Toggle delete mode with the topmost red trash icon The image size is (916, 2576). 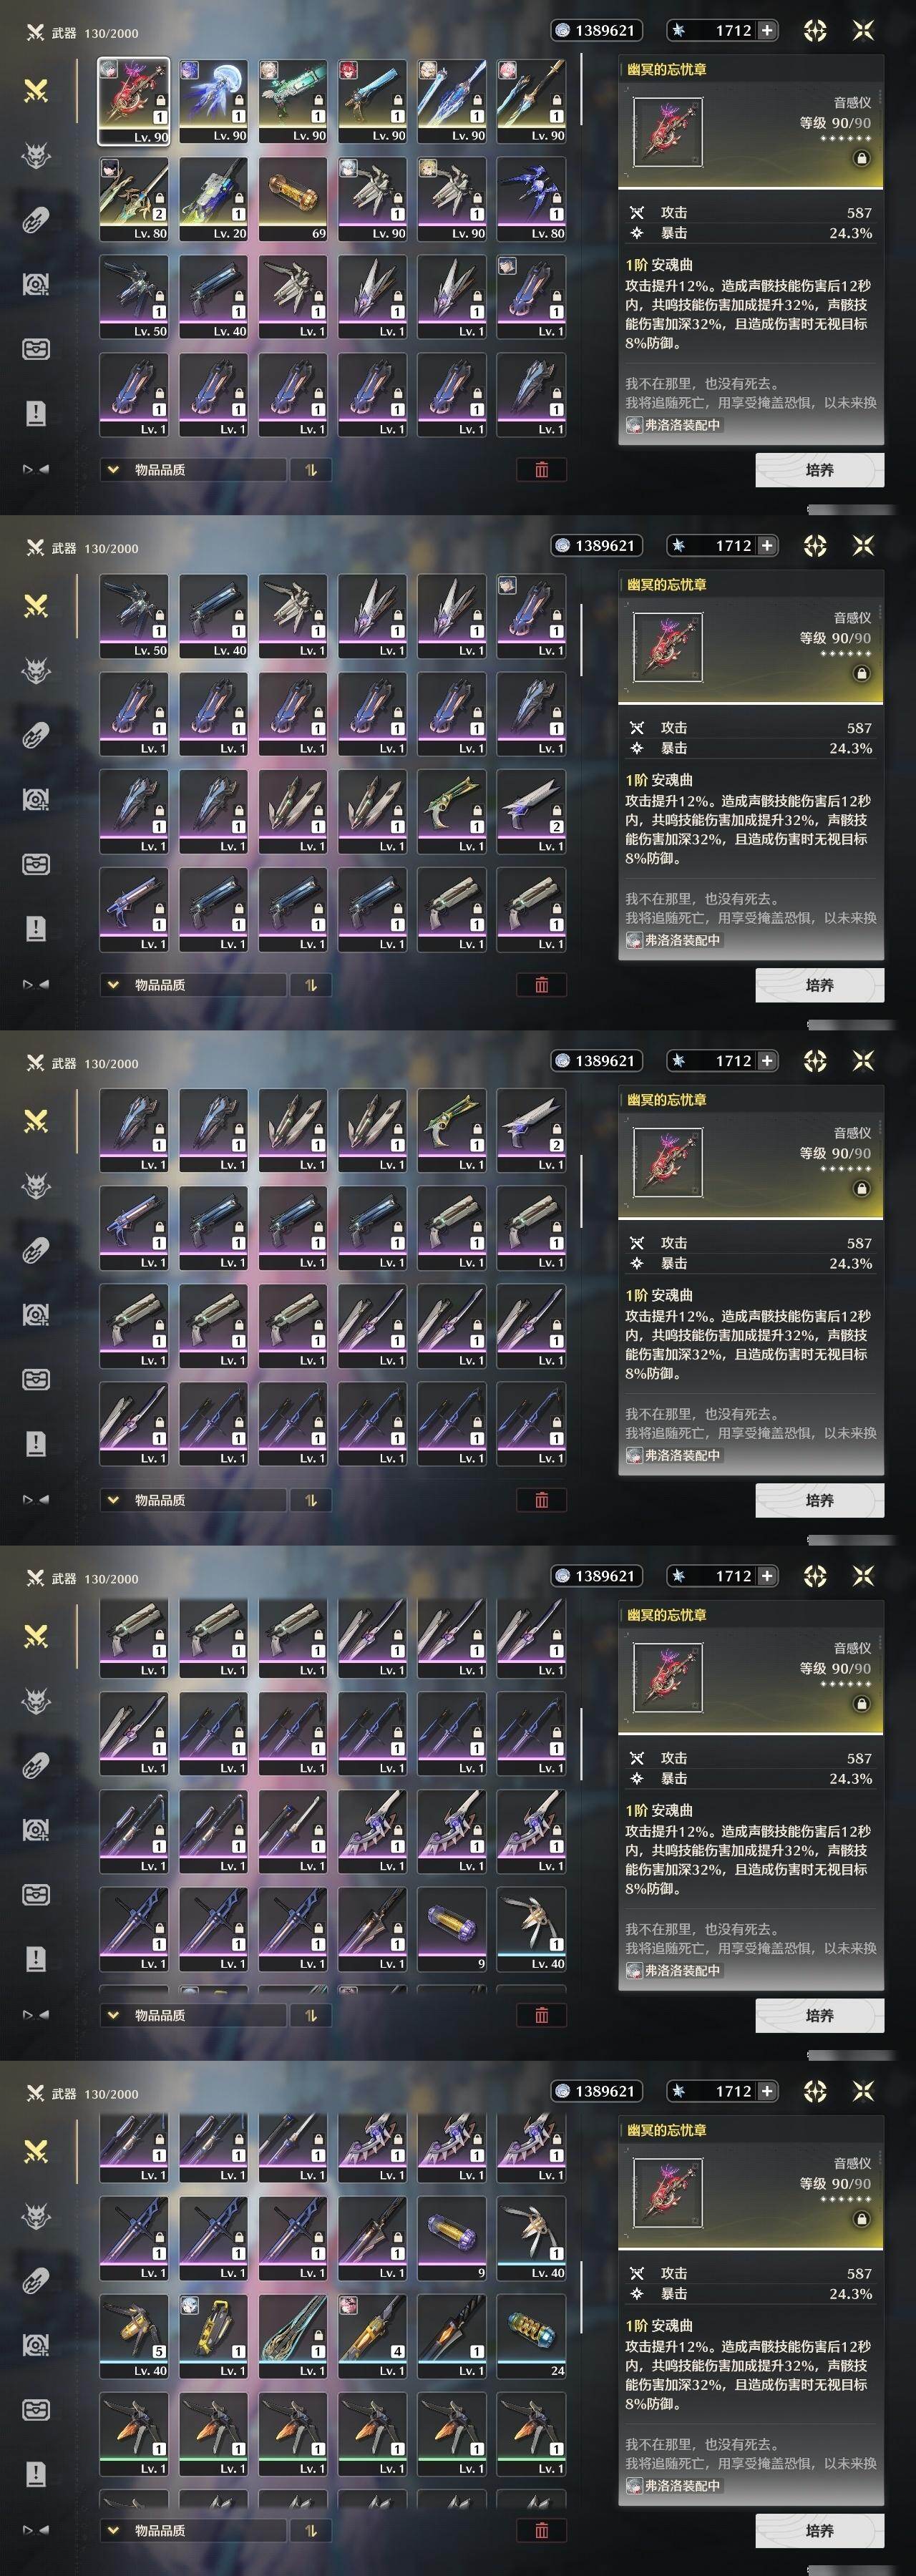541,470
